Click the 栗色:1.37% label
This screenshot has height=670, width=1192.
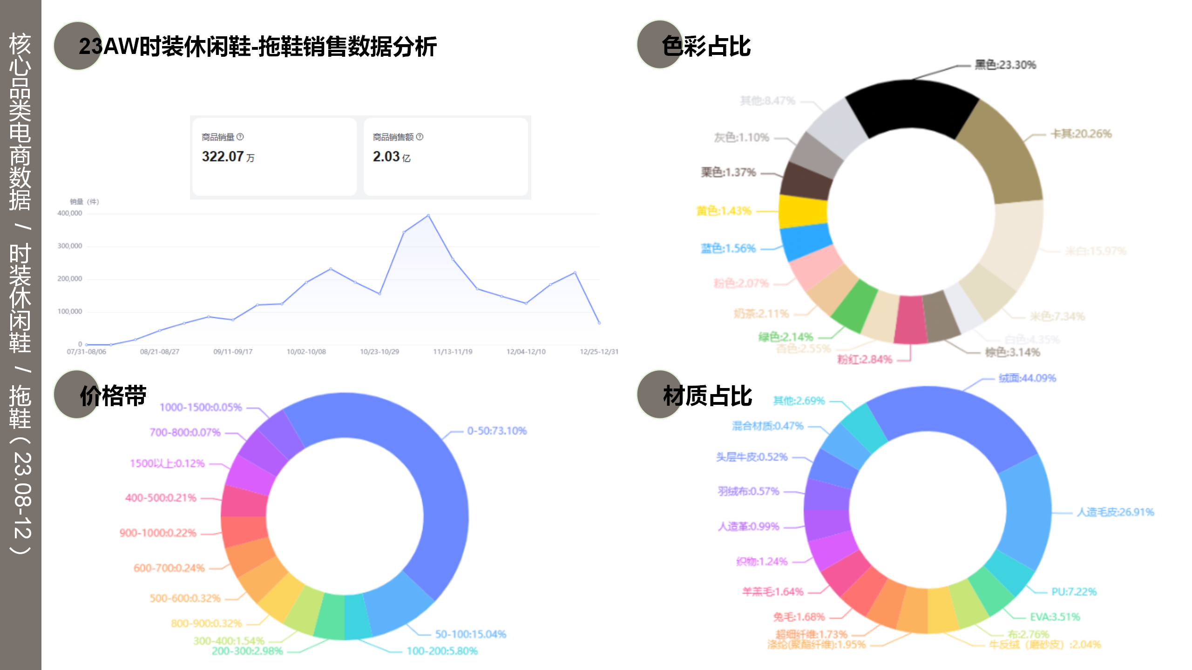pos(728,173)
